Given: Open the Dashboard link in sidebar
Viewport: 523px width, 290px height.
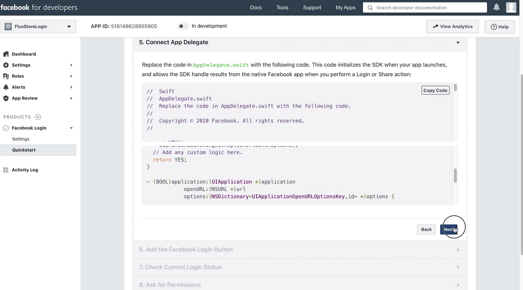Looking at the screenshot, I should pyautogui.click(x=24, y=54).
